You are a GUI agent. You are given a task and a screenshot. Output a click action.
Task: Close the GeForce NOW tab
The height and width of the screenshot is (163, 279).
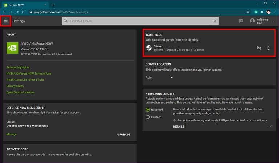(45, 5)
